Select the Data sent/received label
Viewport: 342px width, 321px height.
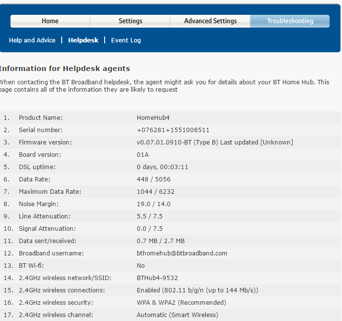[47, 241]
